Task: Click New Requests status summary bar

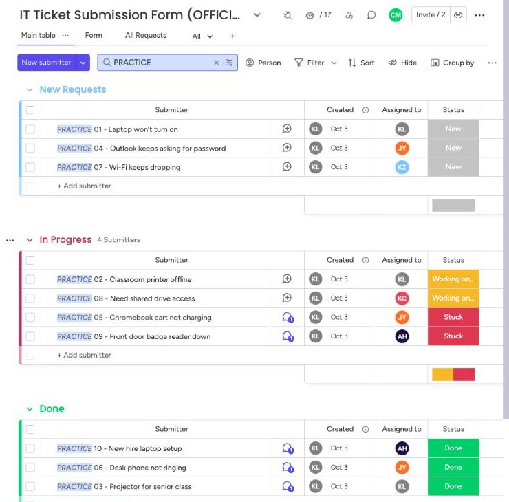Action: [x=453, y=205]
